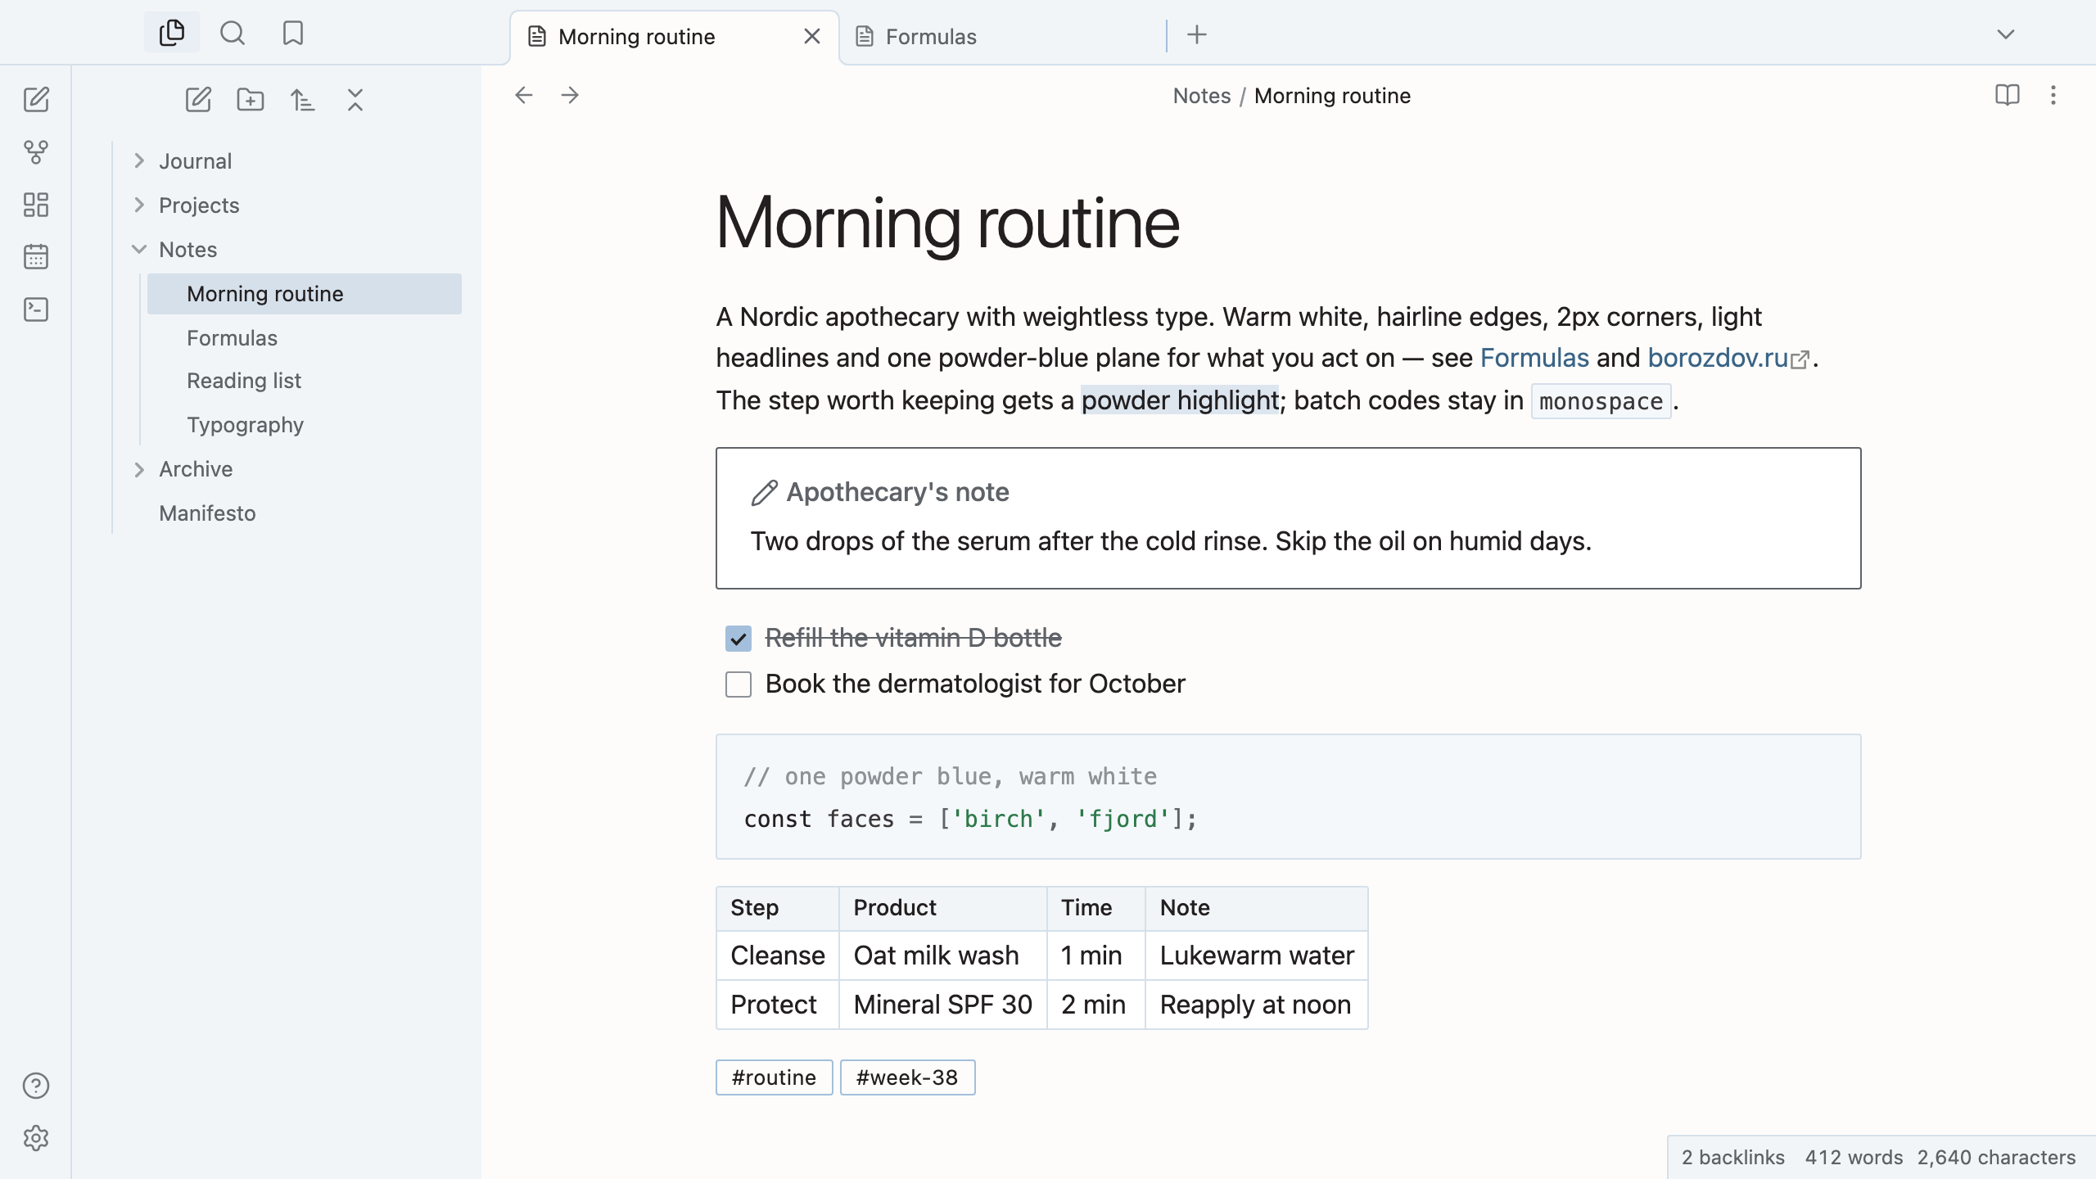Expand the Projects folder
2096x1179 pixels.
click(x=139, y=206)
